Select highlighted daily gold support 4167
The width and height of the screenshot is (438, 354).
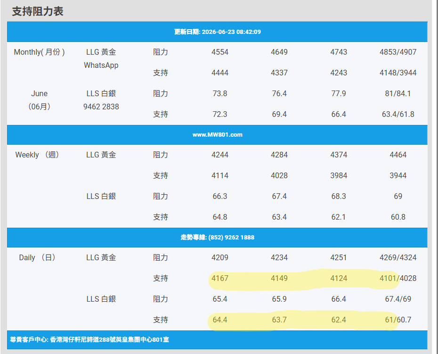point(220,278)
